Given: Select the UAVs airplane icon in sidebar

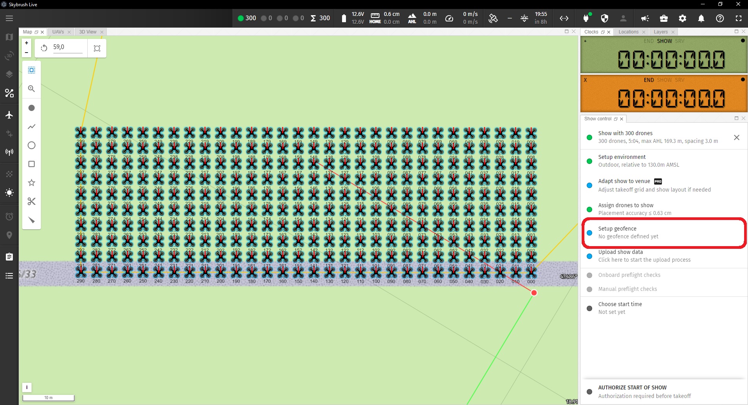Looking at the screenshot, I should (9, 115).
